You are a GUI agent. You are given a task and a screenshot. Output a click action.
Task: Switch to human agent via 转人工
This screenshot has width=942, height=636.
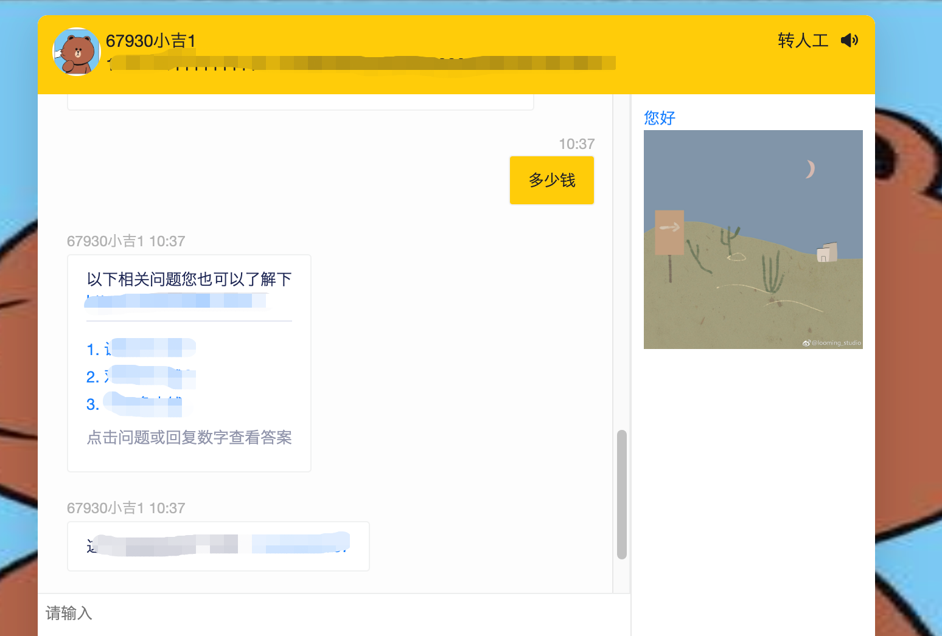coord(803,40)
